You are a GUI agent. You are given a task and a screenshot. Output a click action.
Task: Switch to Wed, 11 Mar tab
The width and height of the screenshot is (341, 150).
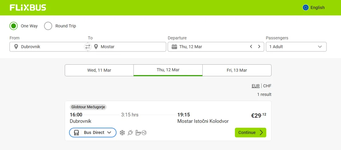99,70
